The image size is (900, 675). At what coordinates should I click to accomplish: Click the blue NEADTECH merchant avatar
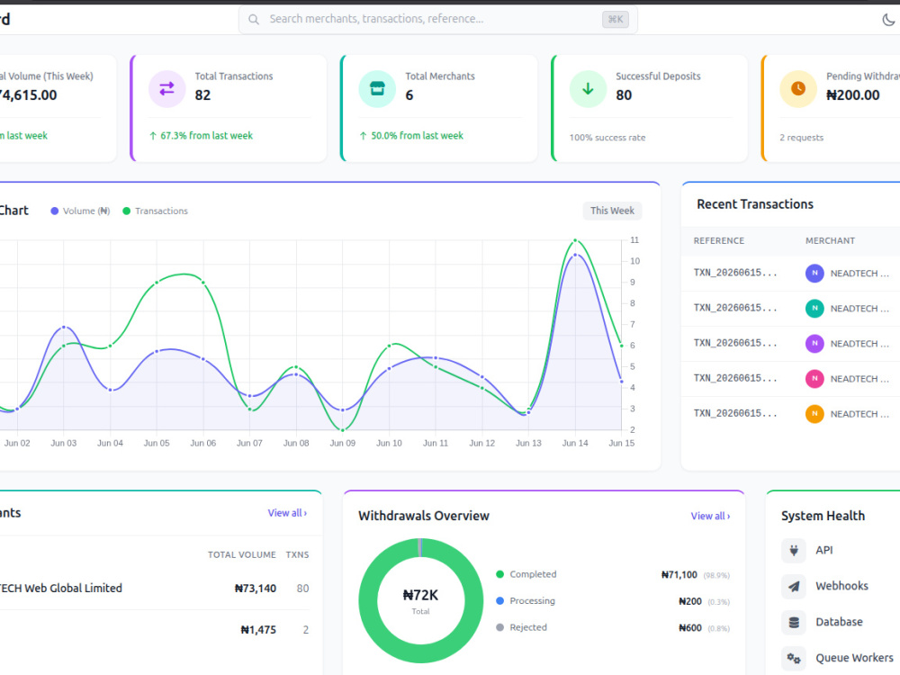(814, 274)
